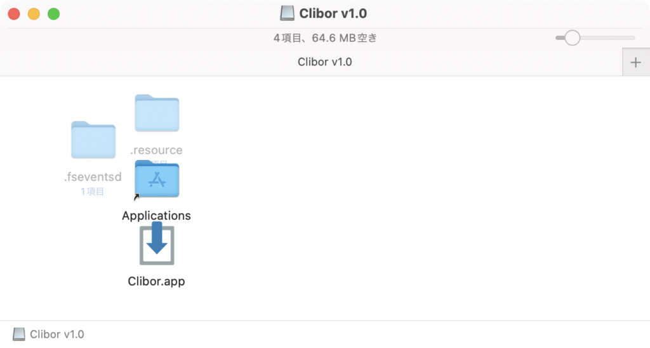Click the status text showing 64.6 MB free

[325, 38]
